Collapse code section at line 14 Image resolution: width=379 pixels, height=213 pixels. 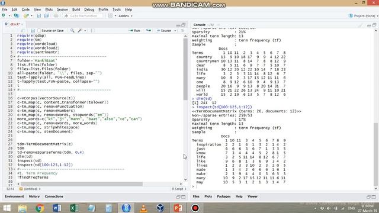[14, 90]
